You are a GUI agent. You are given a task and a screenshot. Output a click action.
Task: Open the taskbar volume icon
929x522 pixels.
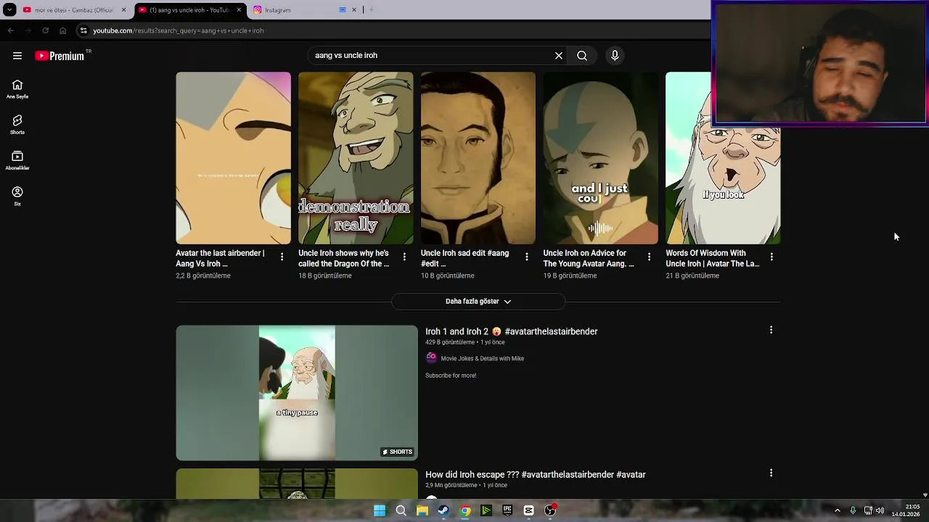tap(880, 510)
